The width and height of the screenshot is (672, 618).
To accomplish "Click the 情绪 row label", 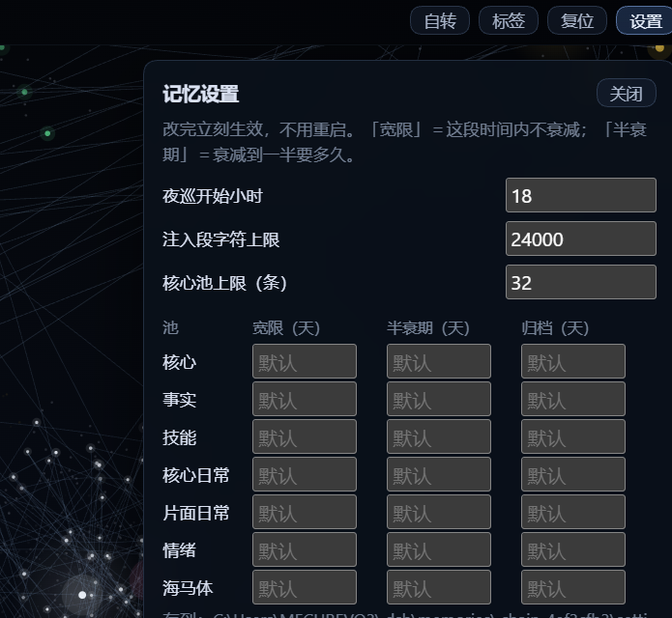I will (179, 550).
